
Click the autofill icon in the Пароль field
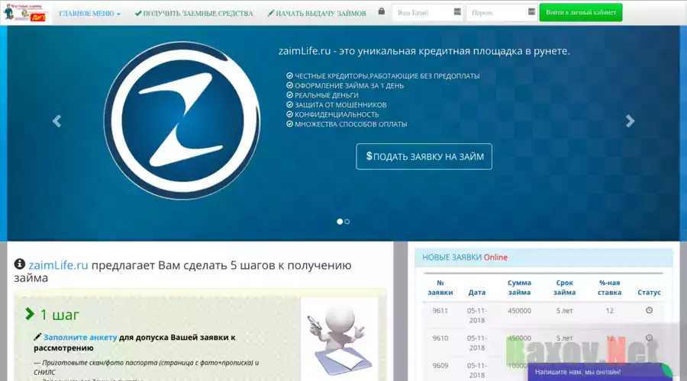[531, 11]
